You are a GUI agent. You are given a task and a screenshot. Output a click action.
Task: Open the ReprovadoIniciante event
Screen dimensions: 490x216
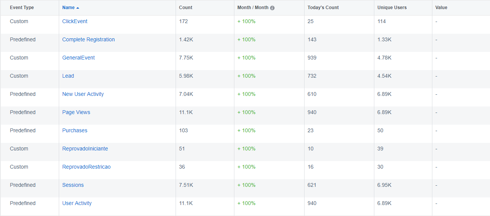(85, 149)
